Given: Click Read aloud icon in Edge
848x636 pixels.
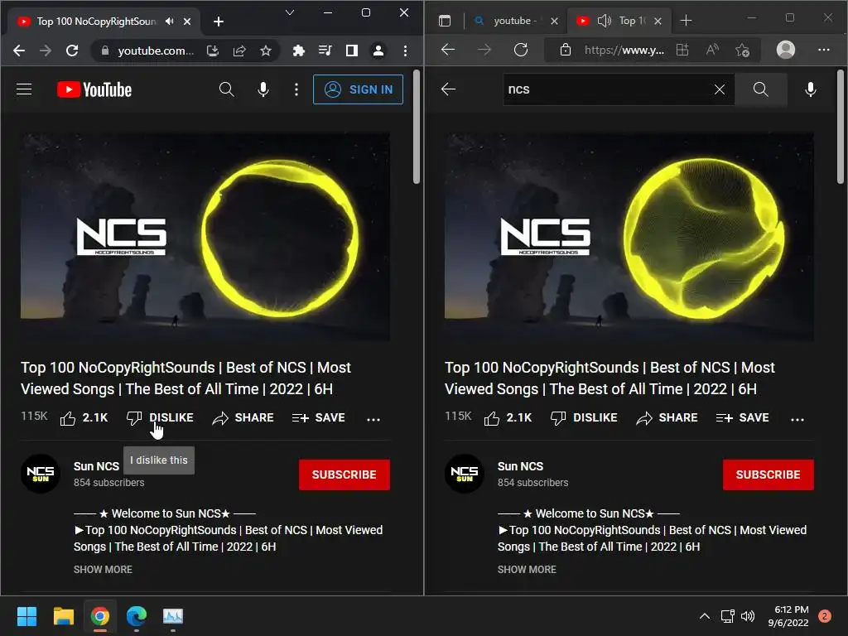Looking at the screenshot, I should coord(713,51).
